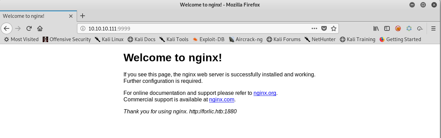The width and height of the screenshot is (441, 138).
Task: Open the cookie manager extension icon
Action: point(420,28)
